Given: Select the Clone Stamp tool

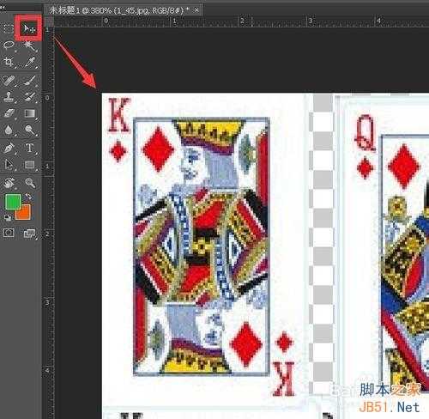Looking at the screenshot, I should (x=9, y=97).
